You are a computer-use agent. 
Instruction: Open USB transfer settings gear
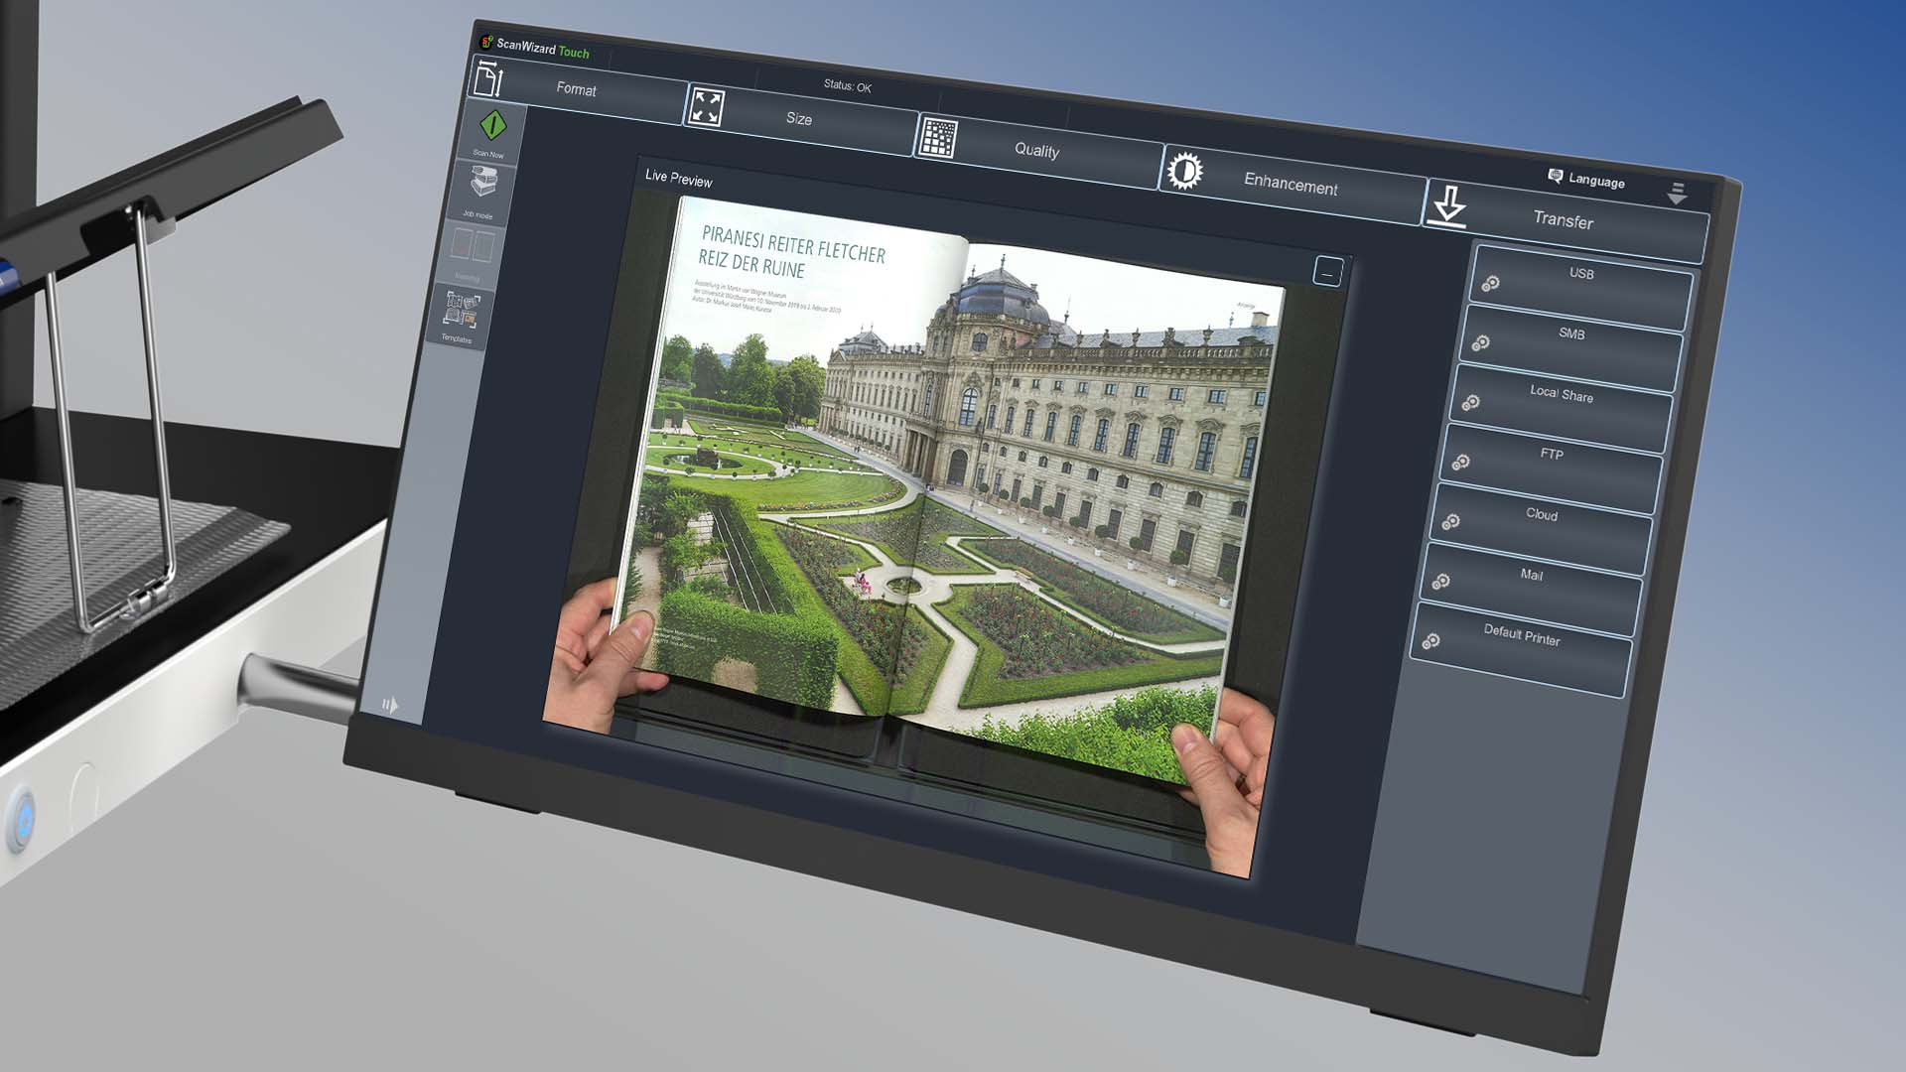[1490, 285]
